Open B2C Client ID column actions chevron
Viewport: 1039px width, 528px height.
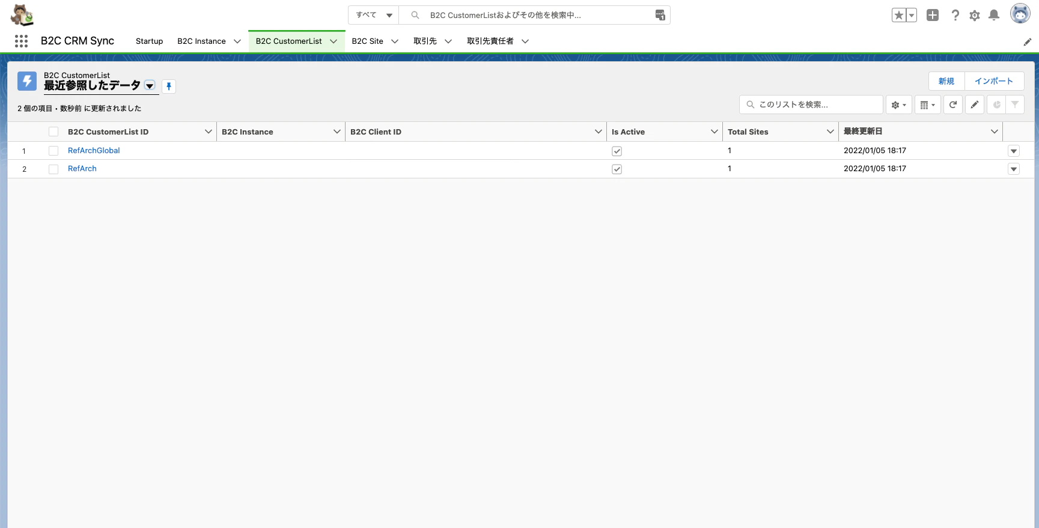click(599, 132)
